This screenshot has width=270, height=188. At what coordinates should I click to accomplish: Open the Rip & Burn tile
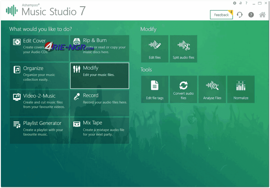(x=99, y=48)
